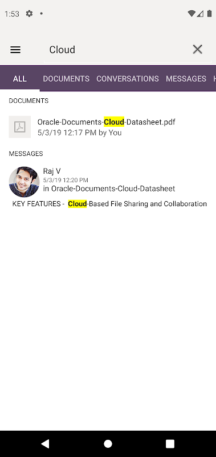Switch to the ALL results tab
This screenshot has height=457, width=216.
(20, 78)
